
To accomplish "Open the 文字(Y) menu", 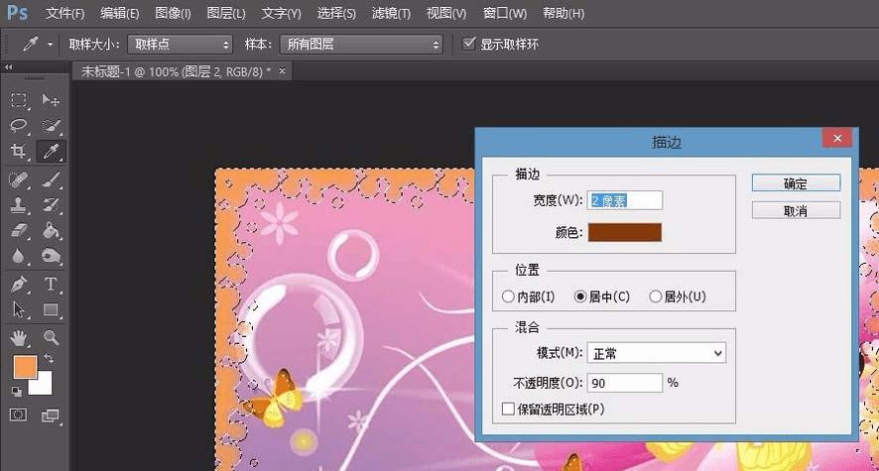I will click(281, 13).
